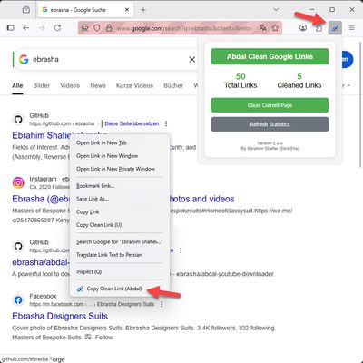Choose 'Search Google for "Ebrahim Shafiei…"'
The width and height of the screenshot is (363, 363).
[x=120, y=241]
